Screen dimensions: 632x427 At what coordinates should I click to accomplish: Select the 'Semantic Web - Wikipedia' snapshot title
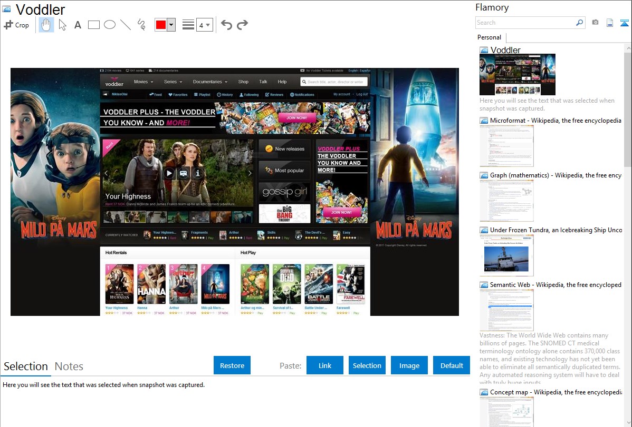[556, 285]
